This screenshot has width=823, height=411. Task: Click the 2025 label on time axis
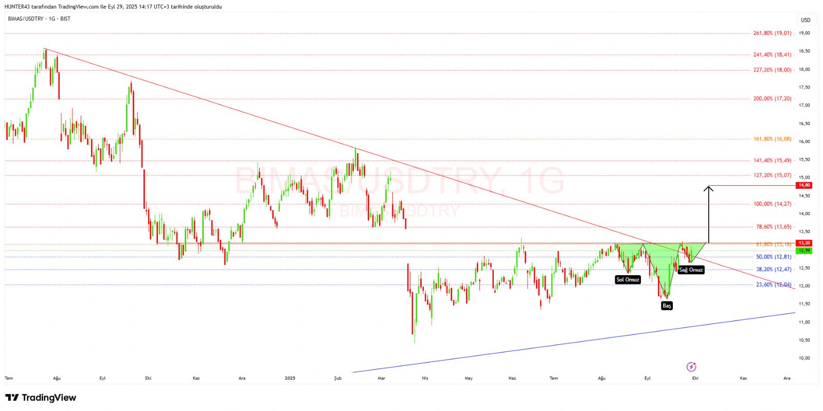pos(290,378)
